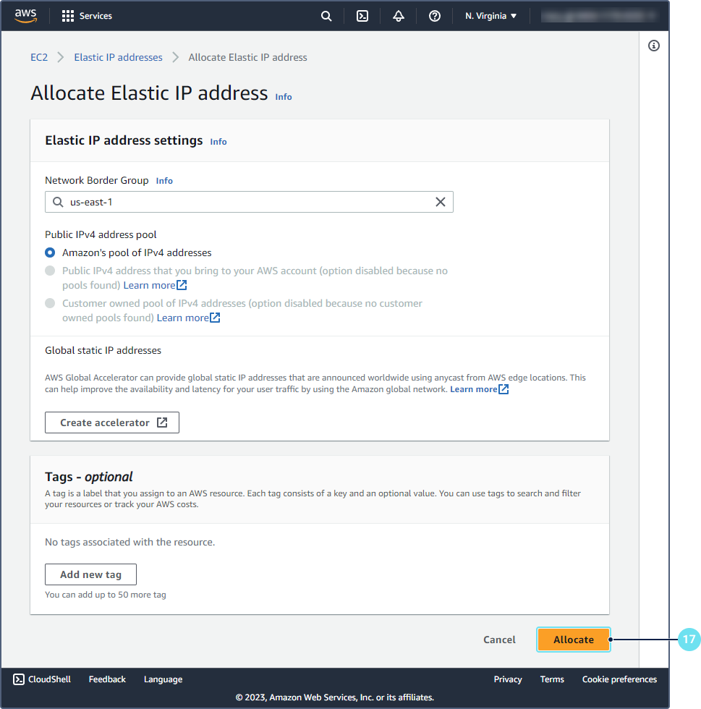The width and height of the screenshot is (701, 709).
Task: Open the Language menu in footer
Action: [x=163, y=679]
